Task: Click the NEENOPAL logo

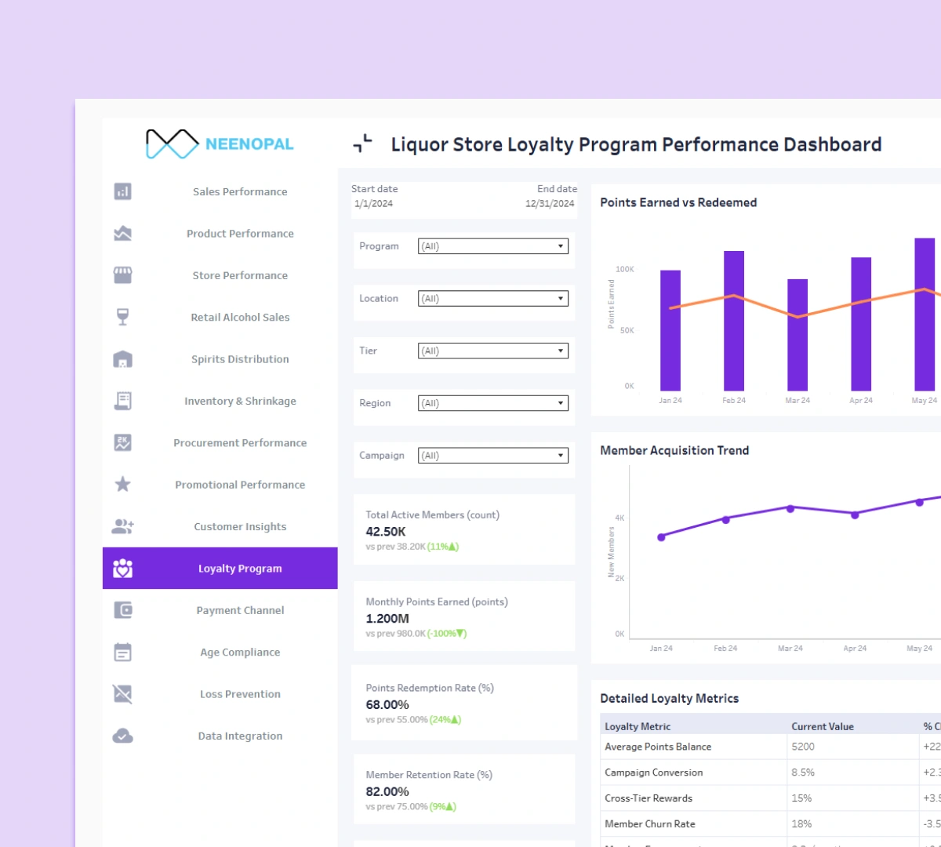Action: pyautogui.click(x=218, y=144)
